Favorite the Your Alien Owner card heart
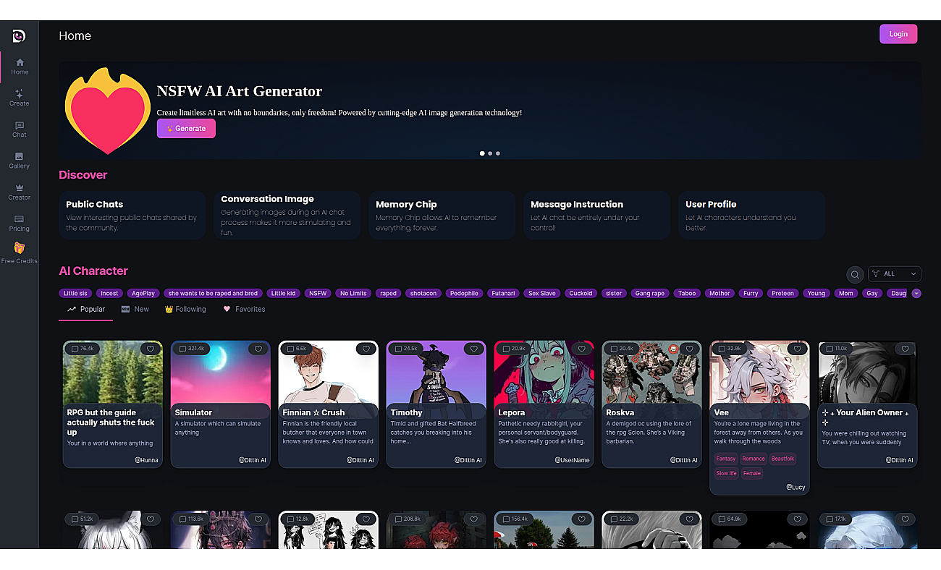This screenshot has width=941, height=570. [906, 349]
